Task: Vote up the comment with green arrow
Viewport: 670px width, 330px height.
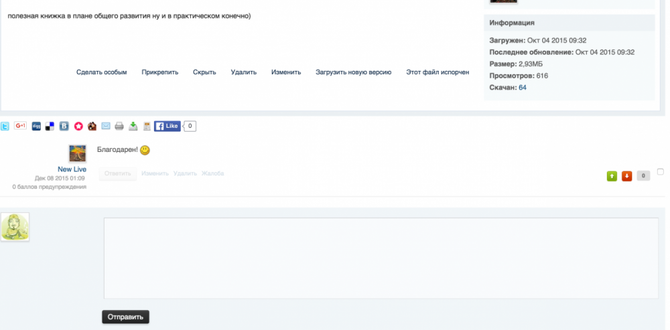Action: [x=612, y=176]
